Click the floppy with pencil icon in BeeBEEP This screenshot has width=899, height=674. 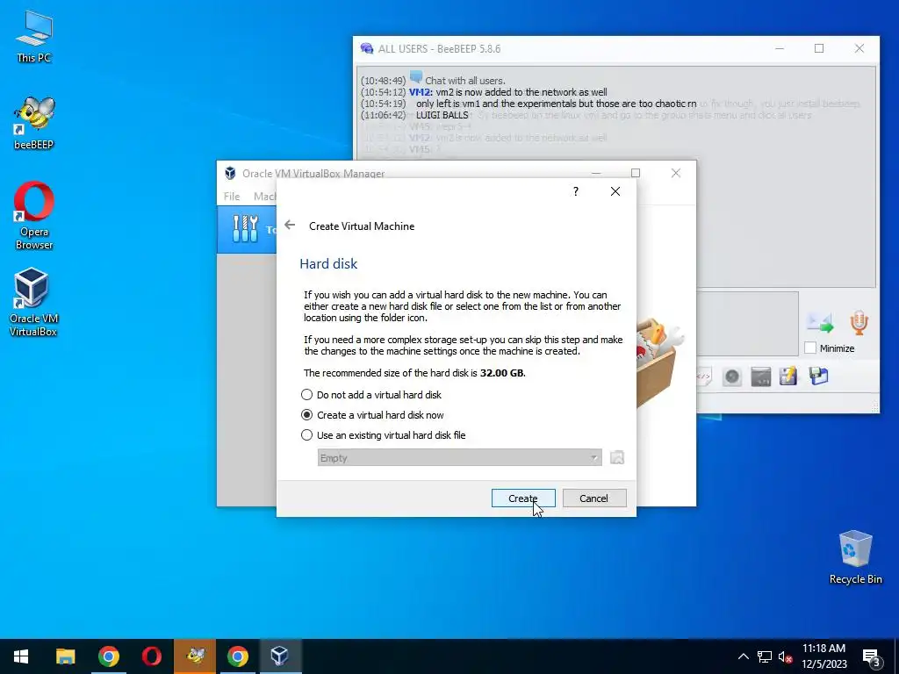[x=788, y=376]
